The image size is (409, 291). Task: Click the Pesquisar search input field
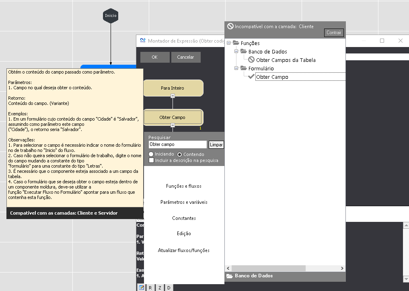(x=177, y=144)
